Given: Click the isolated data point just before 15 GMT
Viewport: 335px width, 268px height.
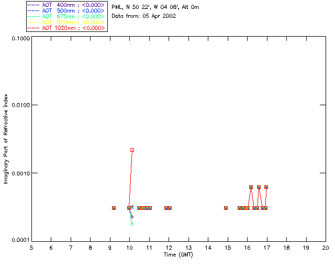Looking at the screenshot, I should (x=226, y=208).
